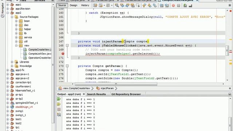Collapse the Source Packages node
The width and height of the screenshot is (233, 131).
click(12, 17)
